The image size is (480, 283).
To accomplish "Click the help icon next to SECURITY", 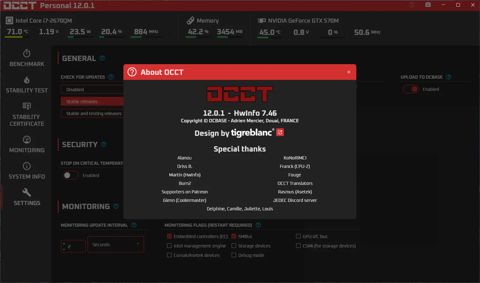I will (x=104, y=144).
